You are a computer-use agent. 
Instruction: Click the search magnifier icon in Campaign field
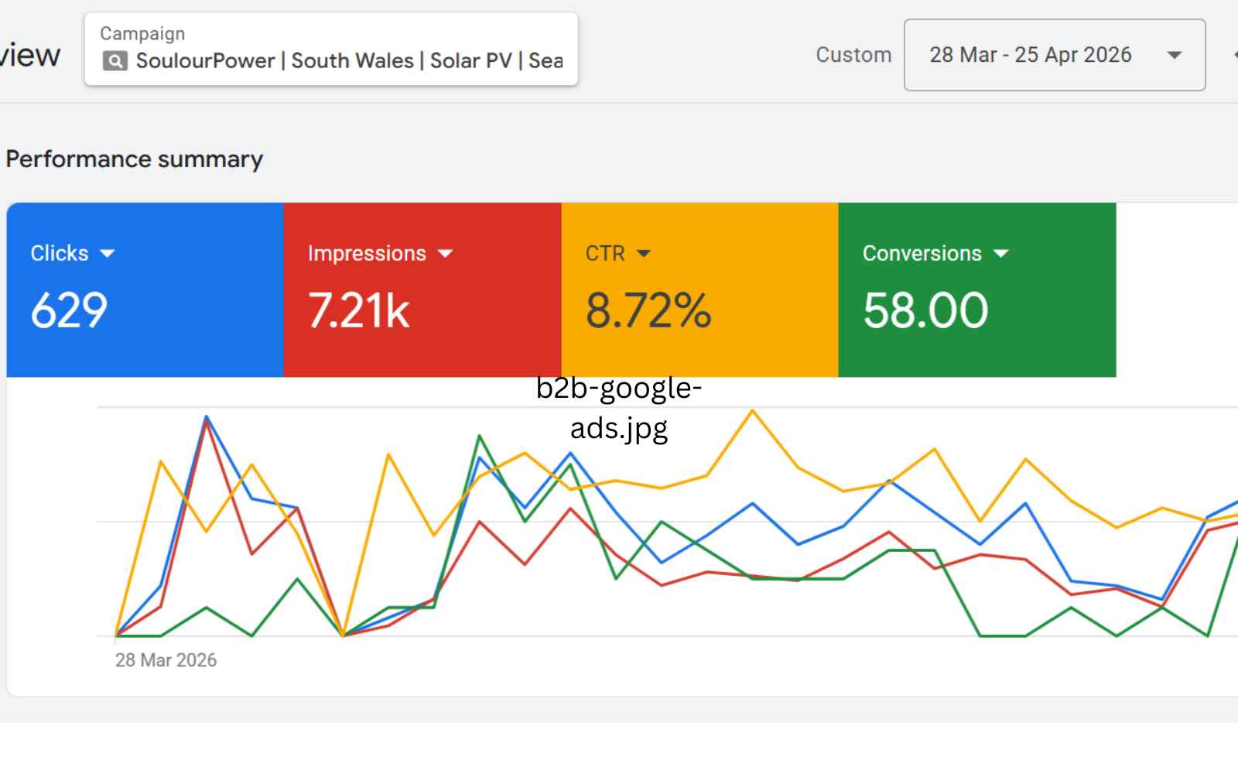115,60
